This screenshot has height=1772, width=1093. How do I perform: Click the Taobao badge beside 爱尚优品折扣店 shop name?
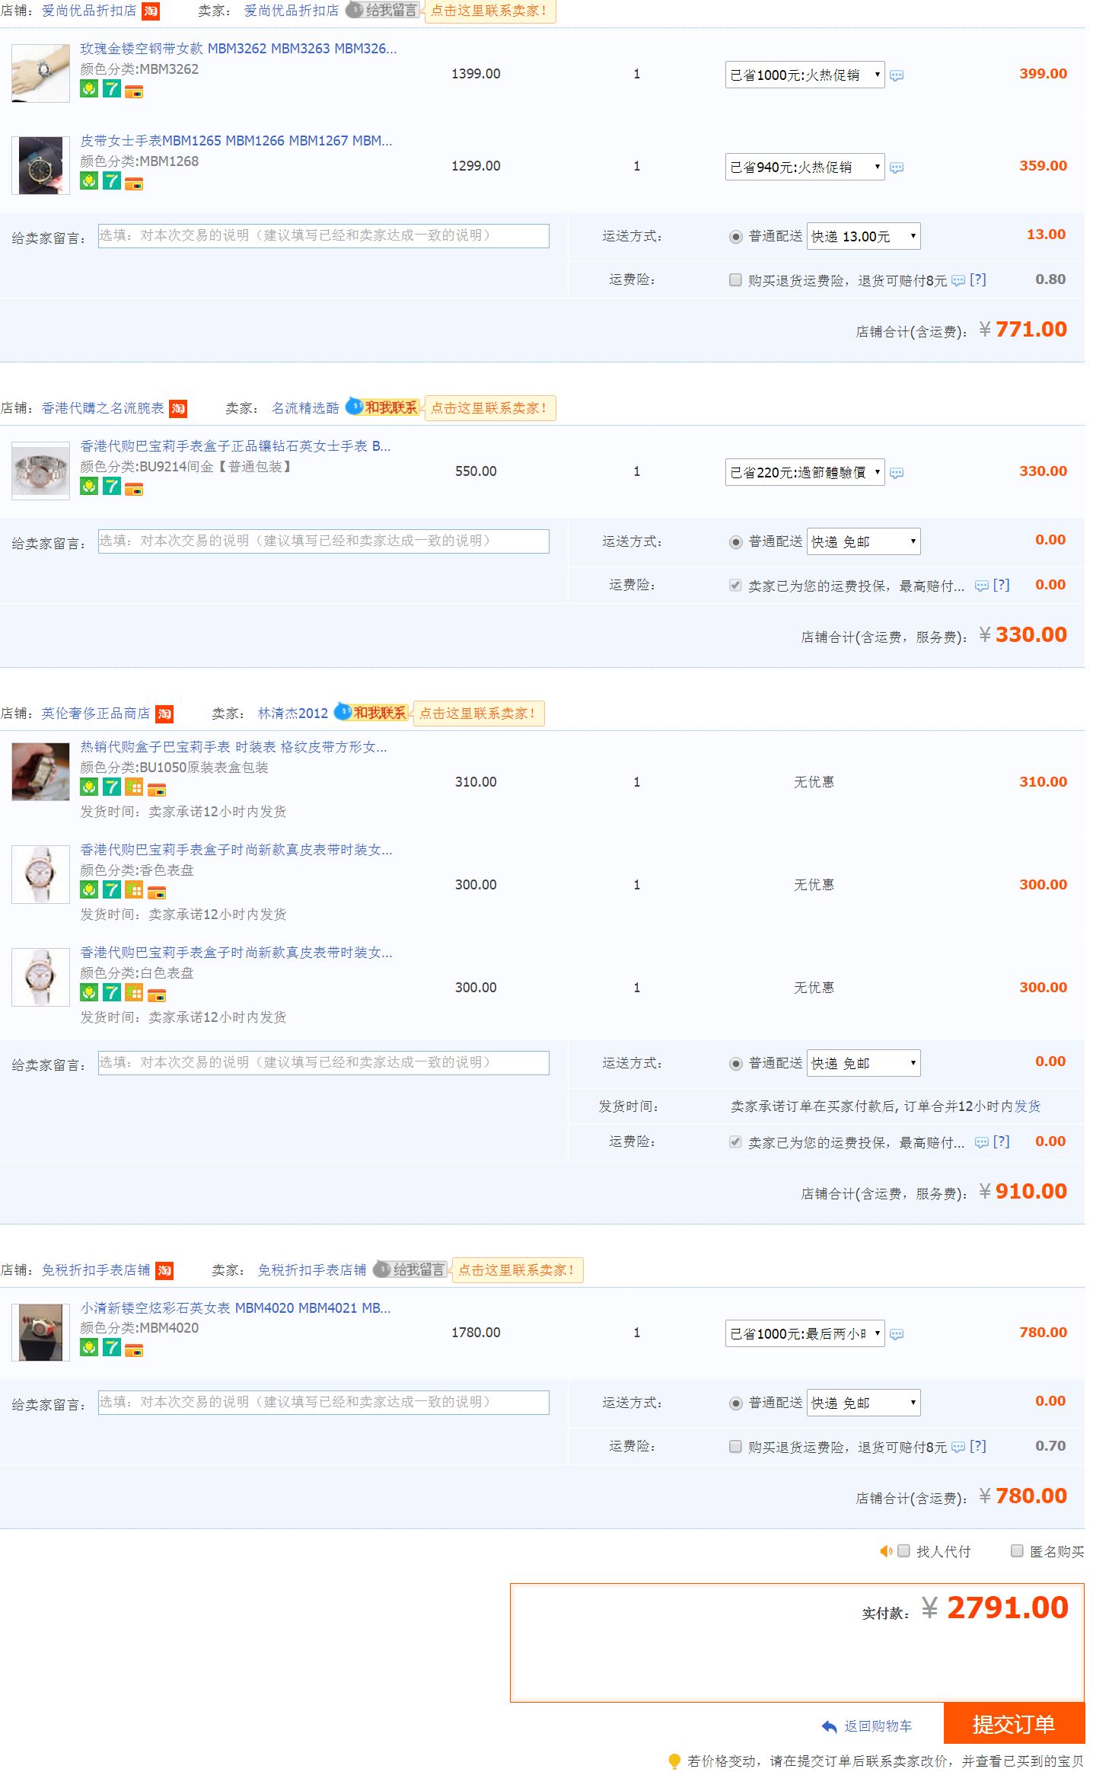click(151, 11)
